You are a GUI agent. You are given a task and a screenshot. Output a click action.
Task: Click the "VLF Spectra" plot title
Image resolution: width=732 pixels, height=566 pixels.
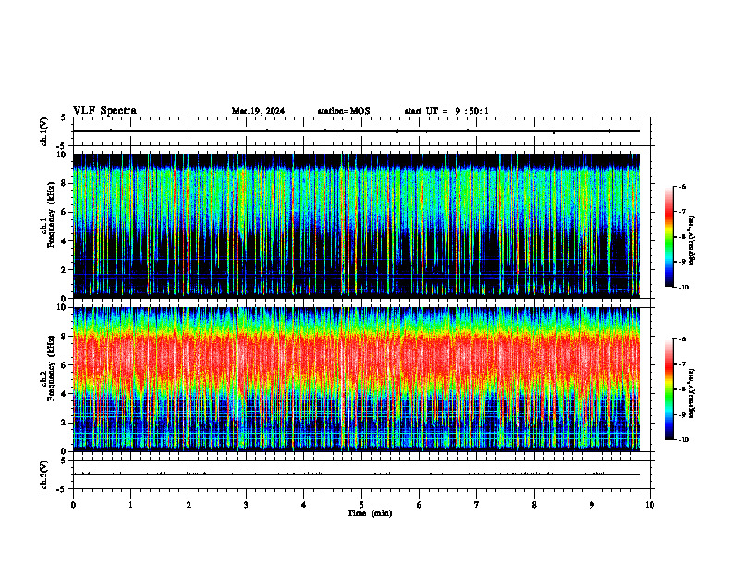point(104,111)
